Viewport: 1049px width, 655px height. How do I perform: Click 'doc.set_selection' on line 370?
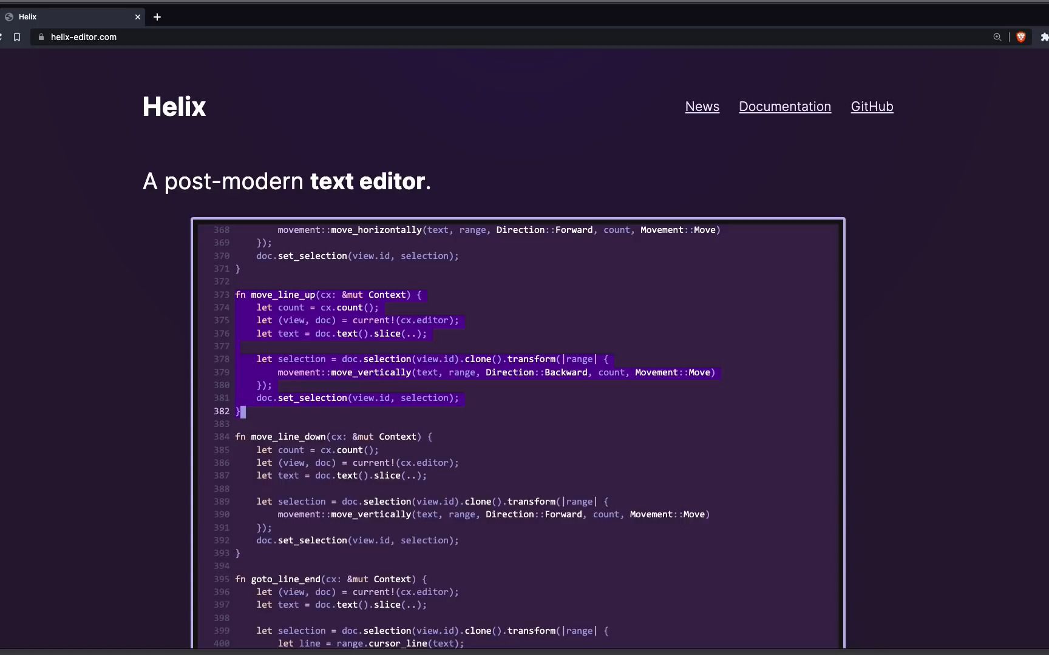tap(302, 256)
